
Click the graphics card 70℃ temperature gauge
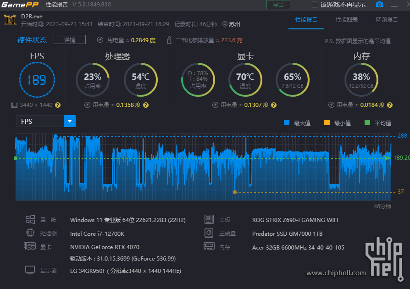(x=245, y=80)
